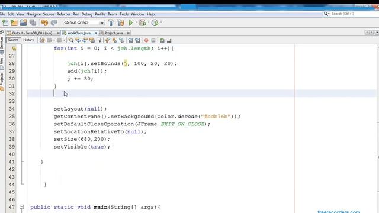
Task: Click the editor Back navigation icon
Action: pyautogui.click(x=49, y=40)
